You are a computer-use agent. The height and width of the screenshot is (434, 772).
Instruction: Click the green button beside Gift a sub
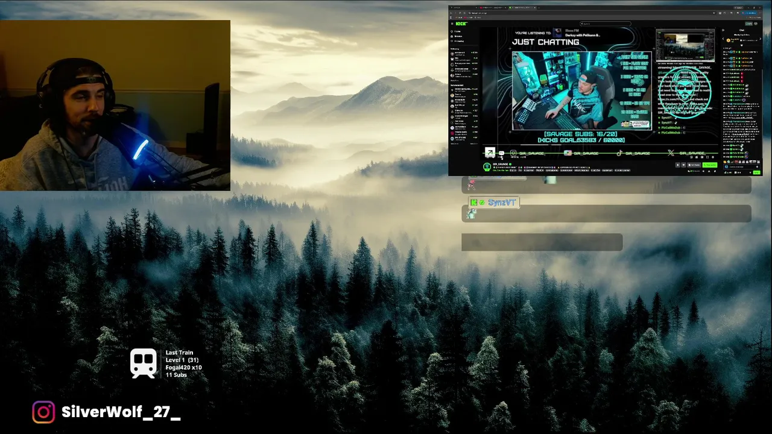(710, 165)
